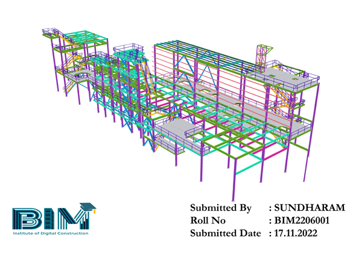Select the date '17.11.2022'
Screen dimensions: 362x253
(296, 233)
